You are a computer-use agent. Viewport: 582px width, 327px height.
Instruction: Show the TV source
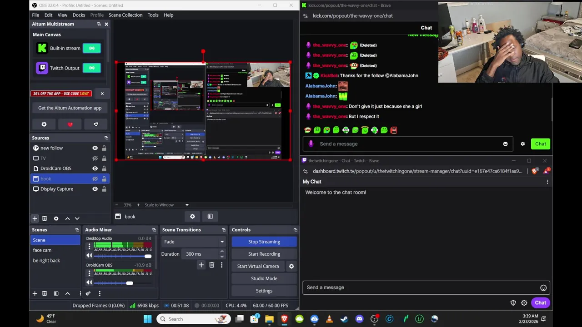tap(95, 159)
